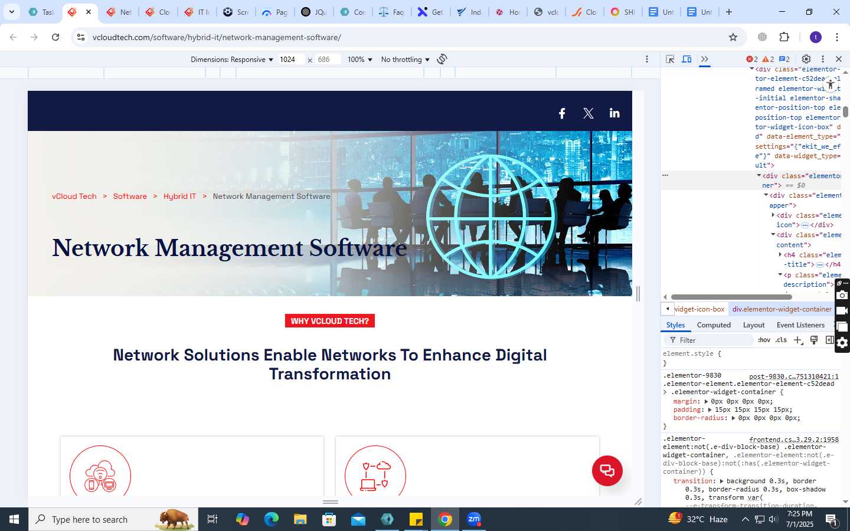Switch to the Computed tab
The height and width of the screenshot is (531, 850).
(x=714, y=325)
